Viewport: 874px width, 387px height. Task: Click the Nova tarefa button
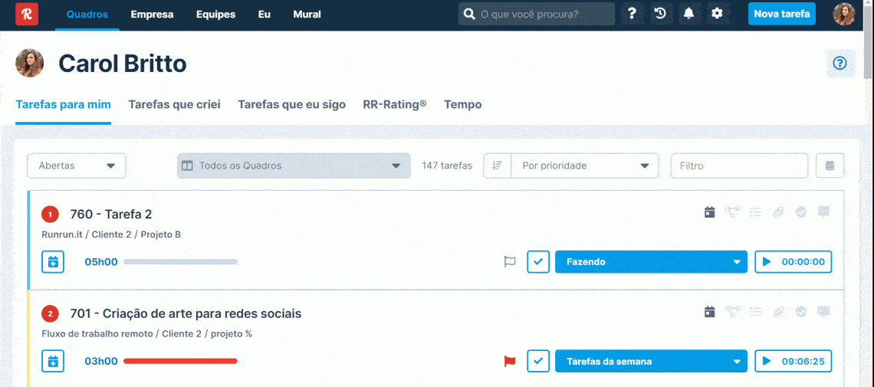(x=781, y=14)
